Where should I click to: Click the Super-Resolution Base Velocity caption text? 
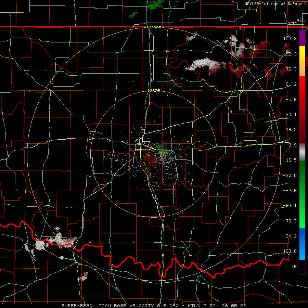154,306
